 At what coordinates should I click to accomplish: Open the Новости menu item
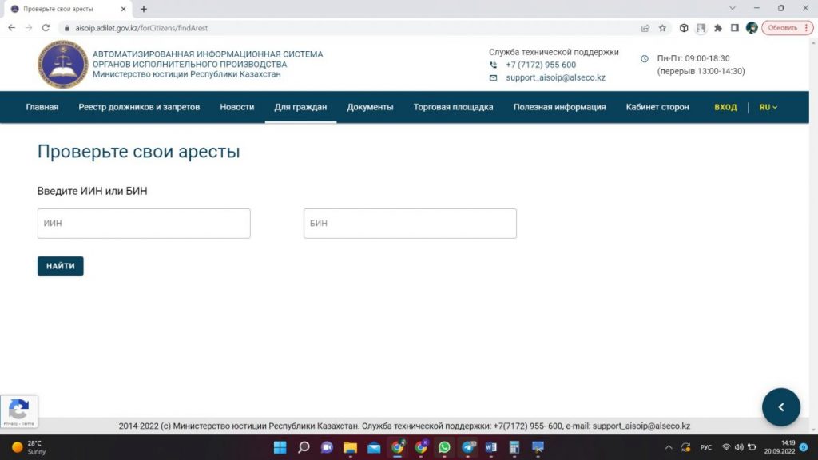click(x=236, y=107)
